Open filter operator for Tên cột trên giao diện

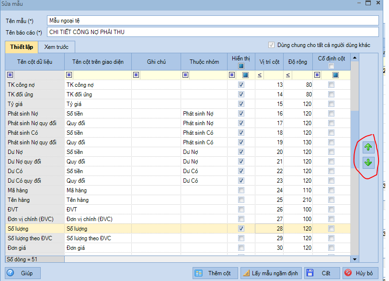tap(69, 75)
